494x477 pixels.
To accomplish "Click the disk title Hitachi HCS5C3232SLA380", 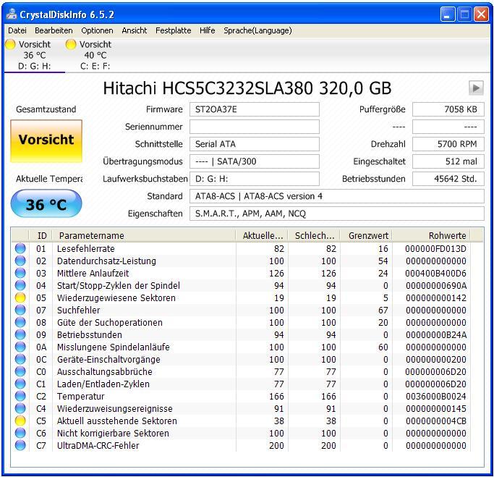I will pyautogui.click(x=247, y=88).
